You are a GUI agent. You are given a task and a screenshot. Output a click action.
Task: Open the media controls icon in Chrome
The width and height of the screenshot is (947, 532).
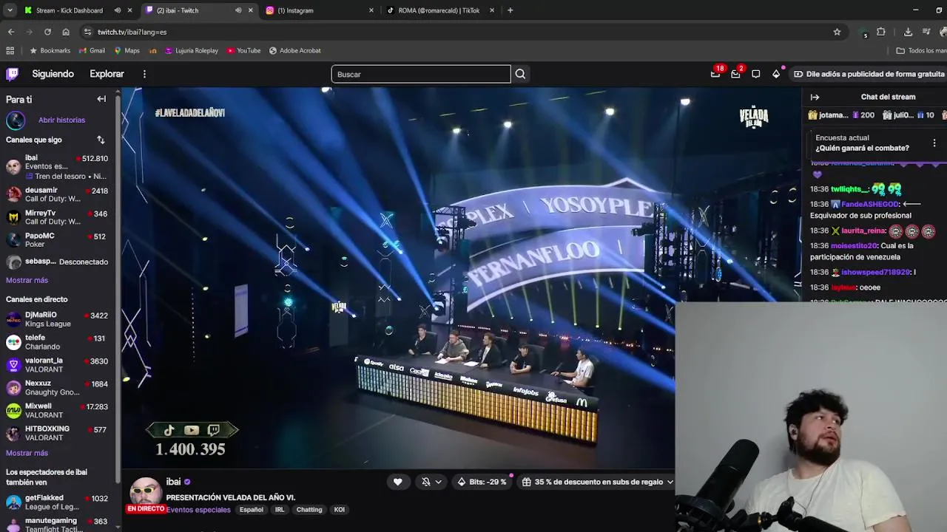[926, 32]
